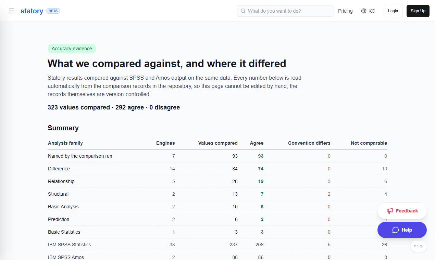The height and width of the screenshot is (260, 435).
Task: Click the Login button
Action: tap(393, 11)
